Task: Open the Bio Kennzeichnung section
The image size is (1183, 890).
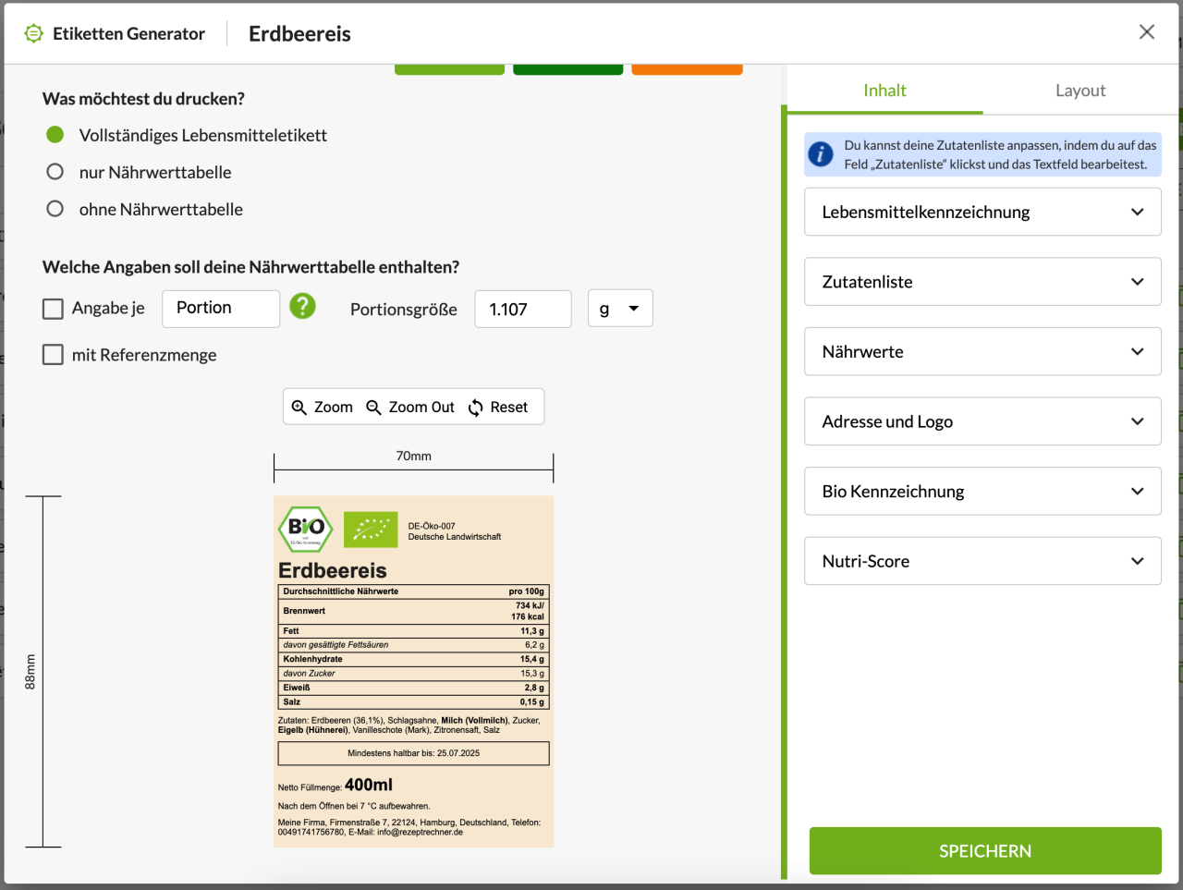Action: coord(982,491)
